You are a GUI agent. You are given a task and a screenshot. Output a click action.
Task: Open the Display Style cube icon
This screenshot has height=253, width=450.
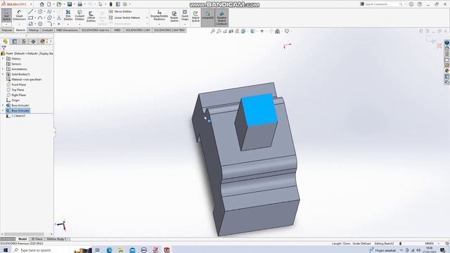[252, 31]
